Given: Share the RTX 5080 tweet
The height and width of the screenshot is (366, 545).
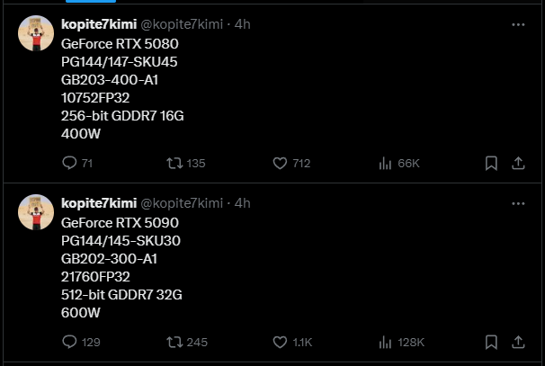Looking at the screenshot, I should coord(518,163).
